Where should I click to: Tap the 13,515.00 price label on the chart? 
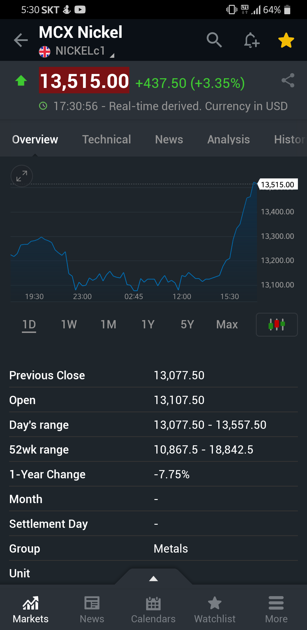[277, 185]
